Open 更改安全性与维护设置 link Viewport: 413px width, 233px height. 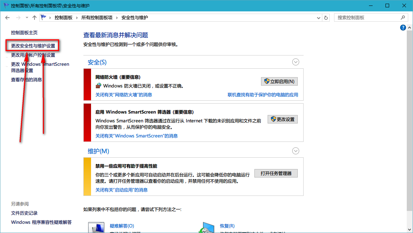pyautogui.click(x=33, y=46)
